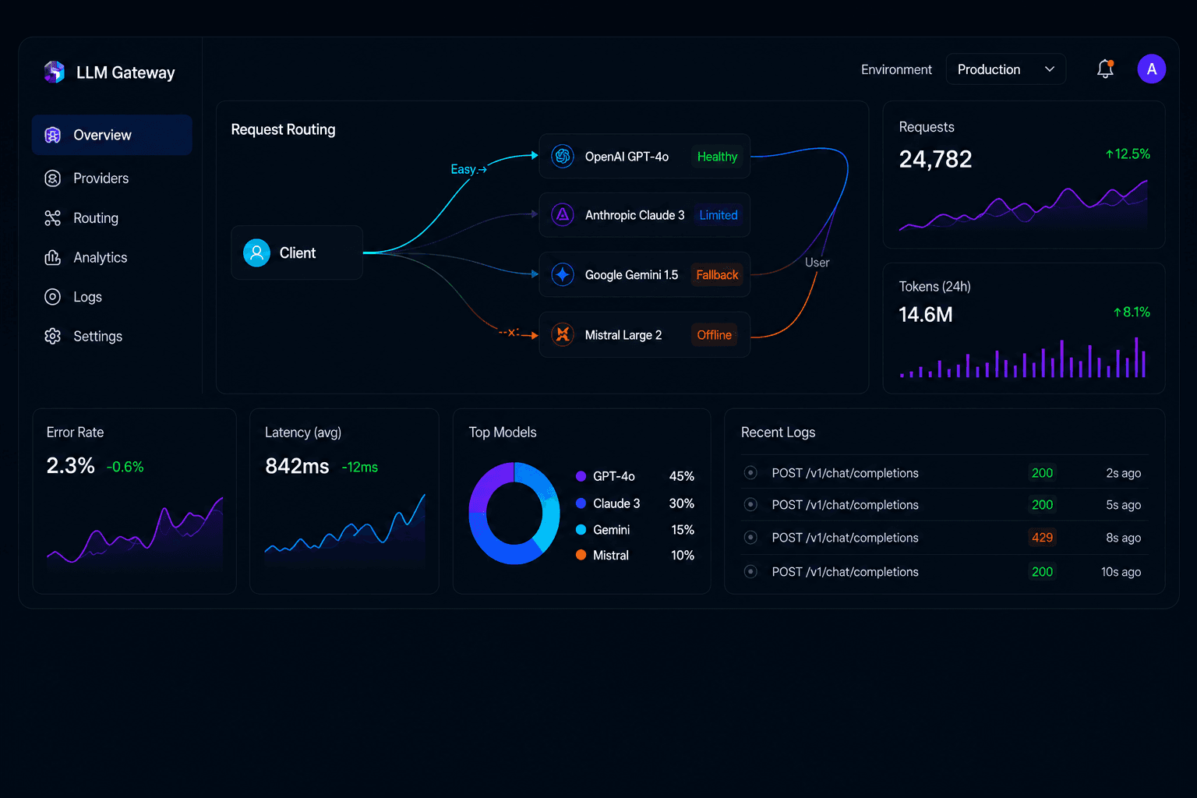
Task: Select the Client node
Action: [x=297, y=252]
